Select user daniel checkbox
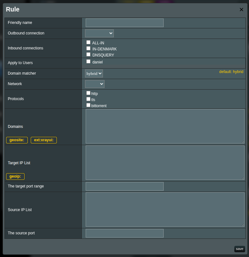The image size is (249, 257). pos(89,62)
